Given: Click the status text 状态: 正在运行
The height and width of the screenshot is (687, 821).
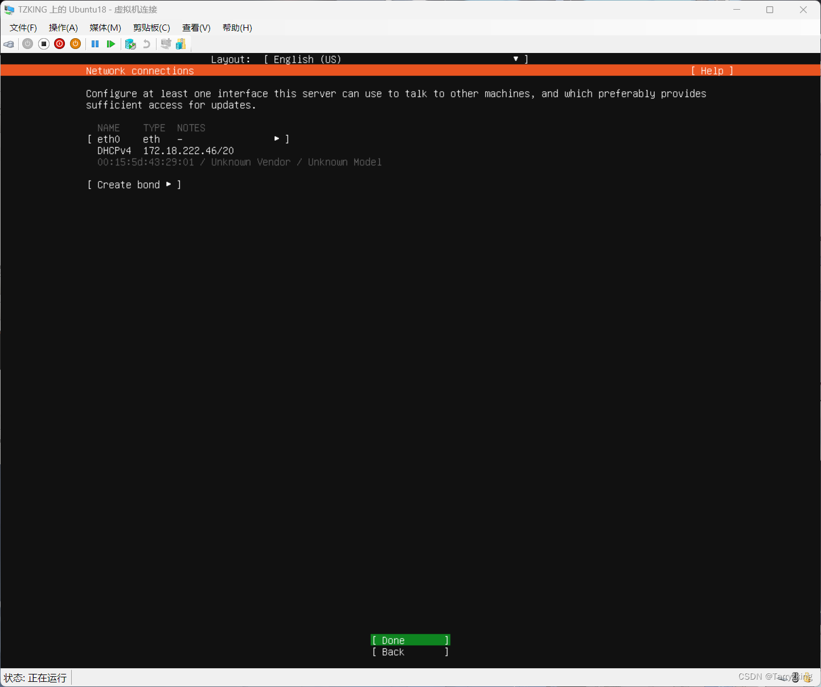Looking at the screenshot, I should tap(35, 678).
